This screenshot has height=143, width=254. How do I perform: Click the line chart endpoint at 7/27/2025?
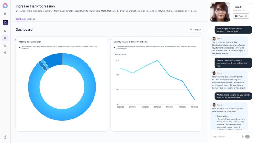click(194, 99)
